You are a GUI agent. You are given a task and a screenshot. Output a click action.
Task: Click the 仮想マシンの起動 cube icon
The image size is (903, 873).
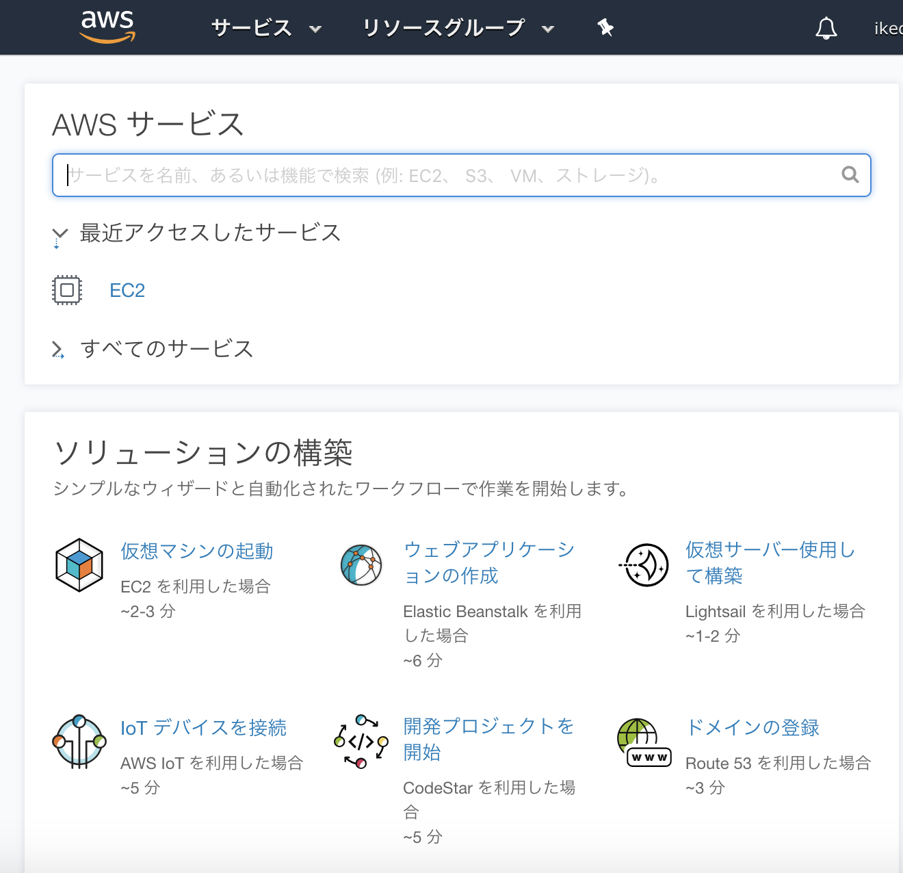[79, 565]
